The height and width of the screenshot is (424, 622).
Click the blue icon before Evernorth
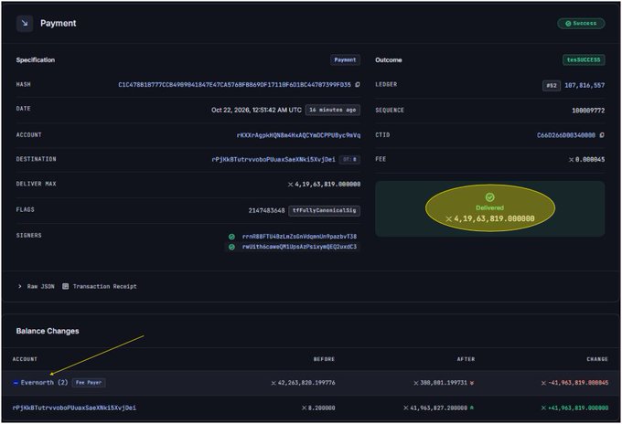16,383
